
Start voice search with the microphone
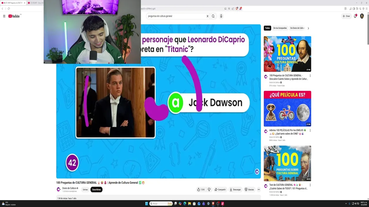[221, 16]
